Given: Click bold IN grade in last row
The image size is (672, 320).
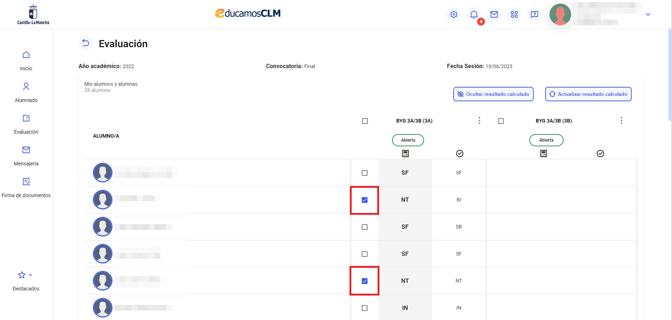Looking at the screenshot, I should pyautogui.click(x=405, y=308).
